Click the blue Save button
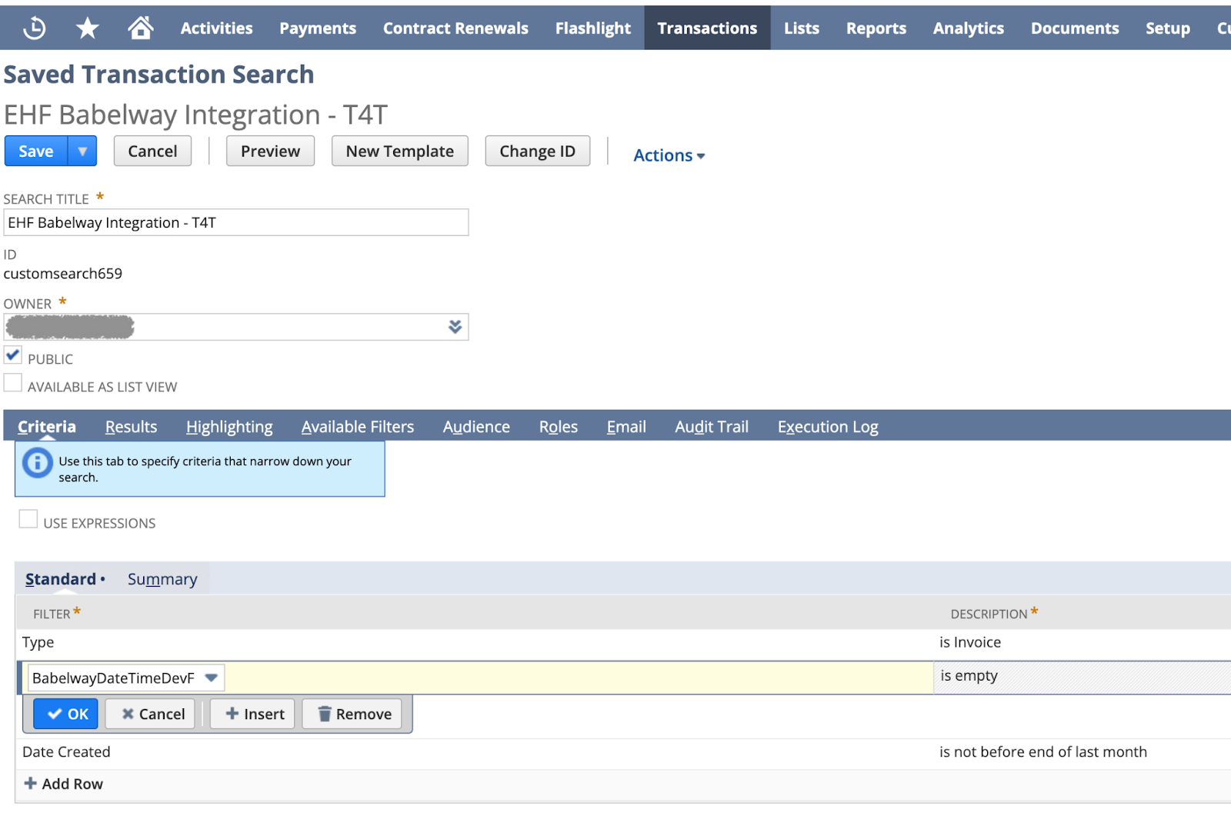Image resolution: width=1231 pixels, height=829 pixels. click(36, 151)
